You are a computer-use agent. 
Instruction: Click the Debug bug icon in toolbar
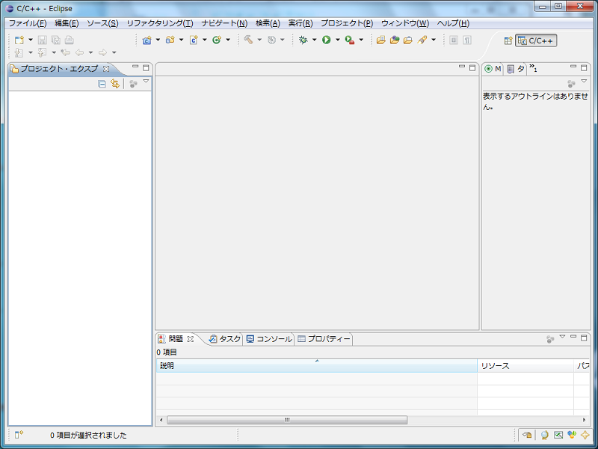[303, 40]
